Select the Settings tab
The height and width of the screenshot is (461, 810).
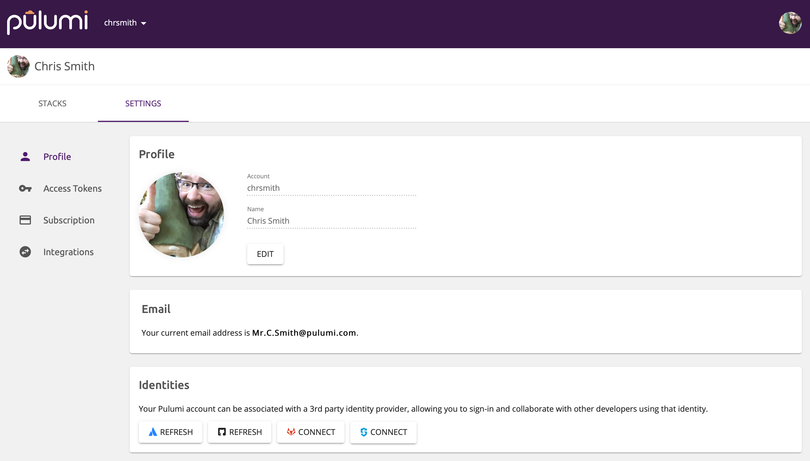pos(143,103)
